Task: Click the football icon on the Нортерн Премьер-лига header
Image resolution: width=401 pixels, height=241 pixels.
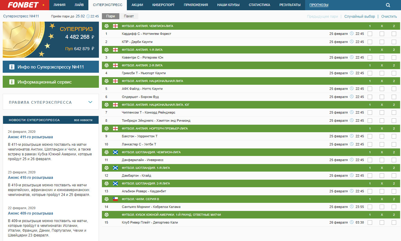Action: pos(106,128)
